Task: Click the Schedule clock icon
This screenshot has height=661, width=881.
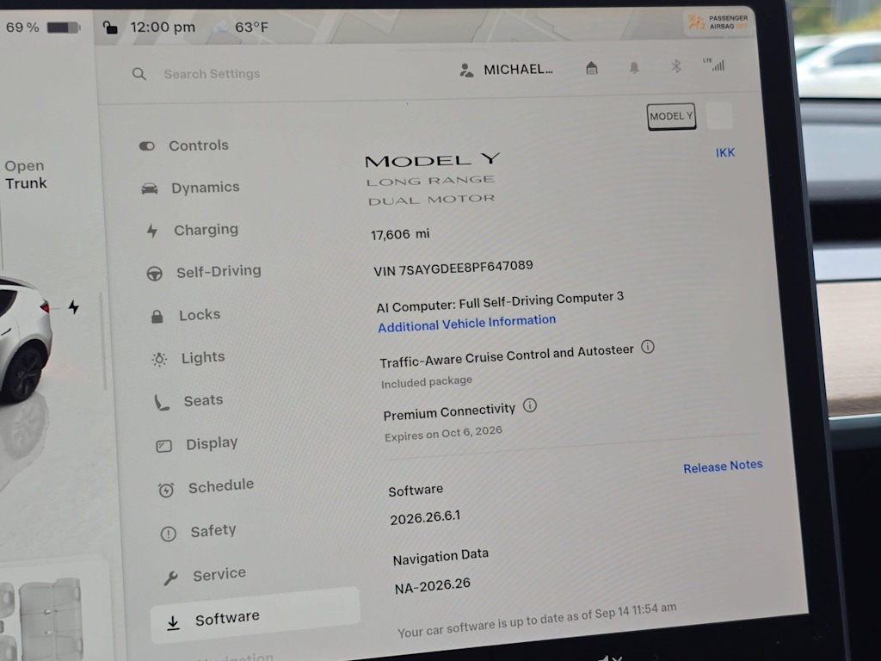Action: (x=166, y=490)
